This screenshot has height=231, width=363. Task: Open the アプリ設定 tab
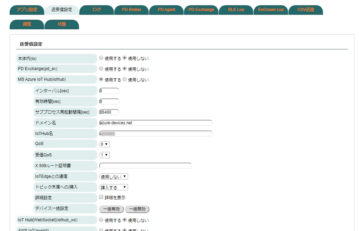[27, 10]
